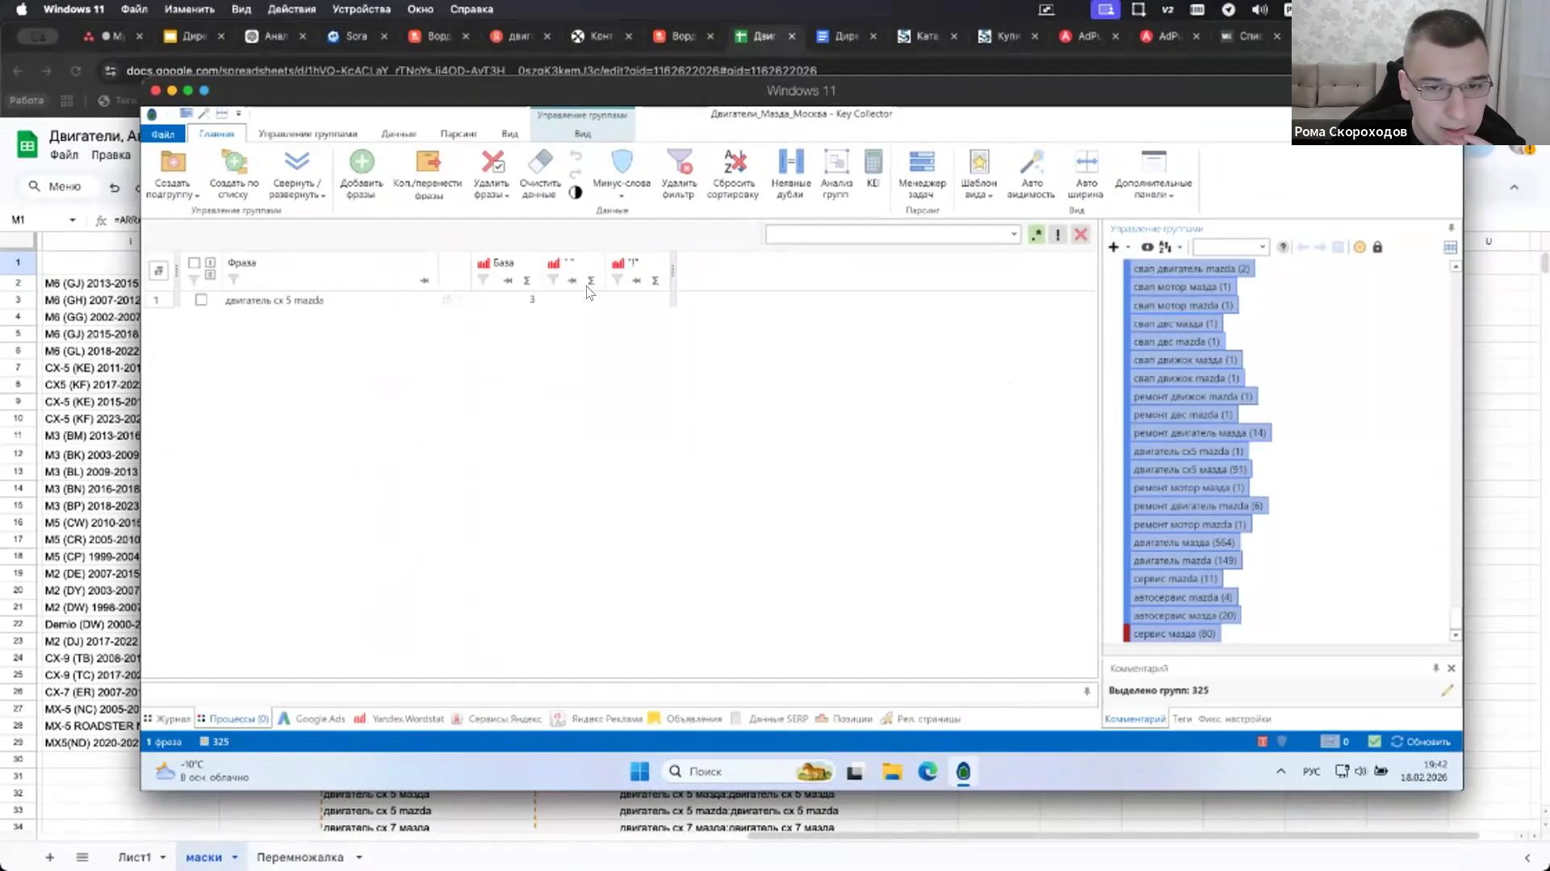Open File Explorer from Windows taskbar
Screen dimensions: 1550x871
pos(892,772)
